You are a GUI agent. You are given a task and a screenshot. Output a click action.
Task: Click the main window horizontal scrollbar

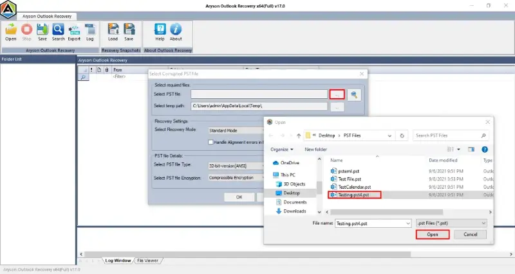coord(247,254)
